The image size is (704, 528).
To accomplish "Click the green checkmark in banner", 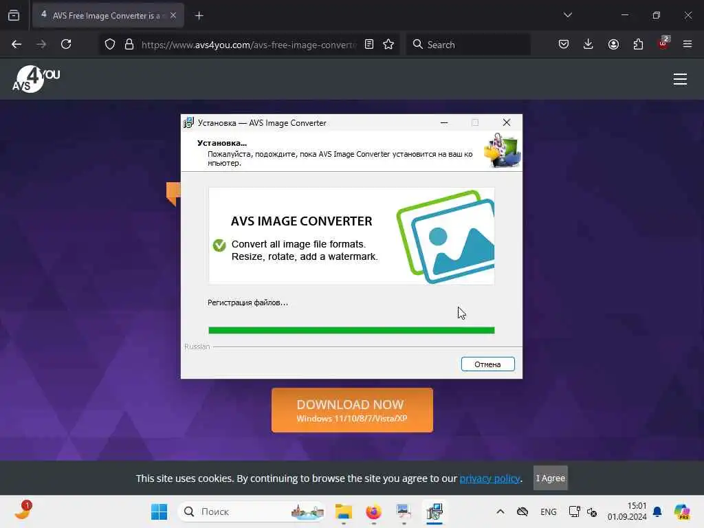I will pyautogui.click(x=219, y=245).
